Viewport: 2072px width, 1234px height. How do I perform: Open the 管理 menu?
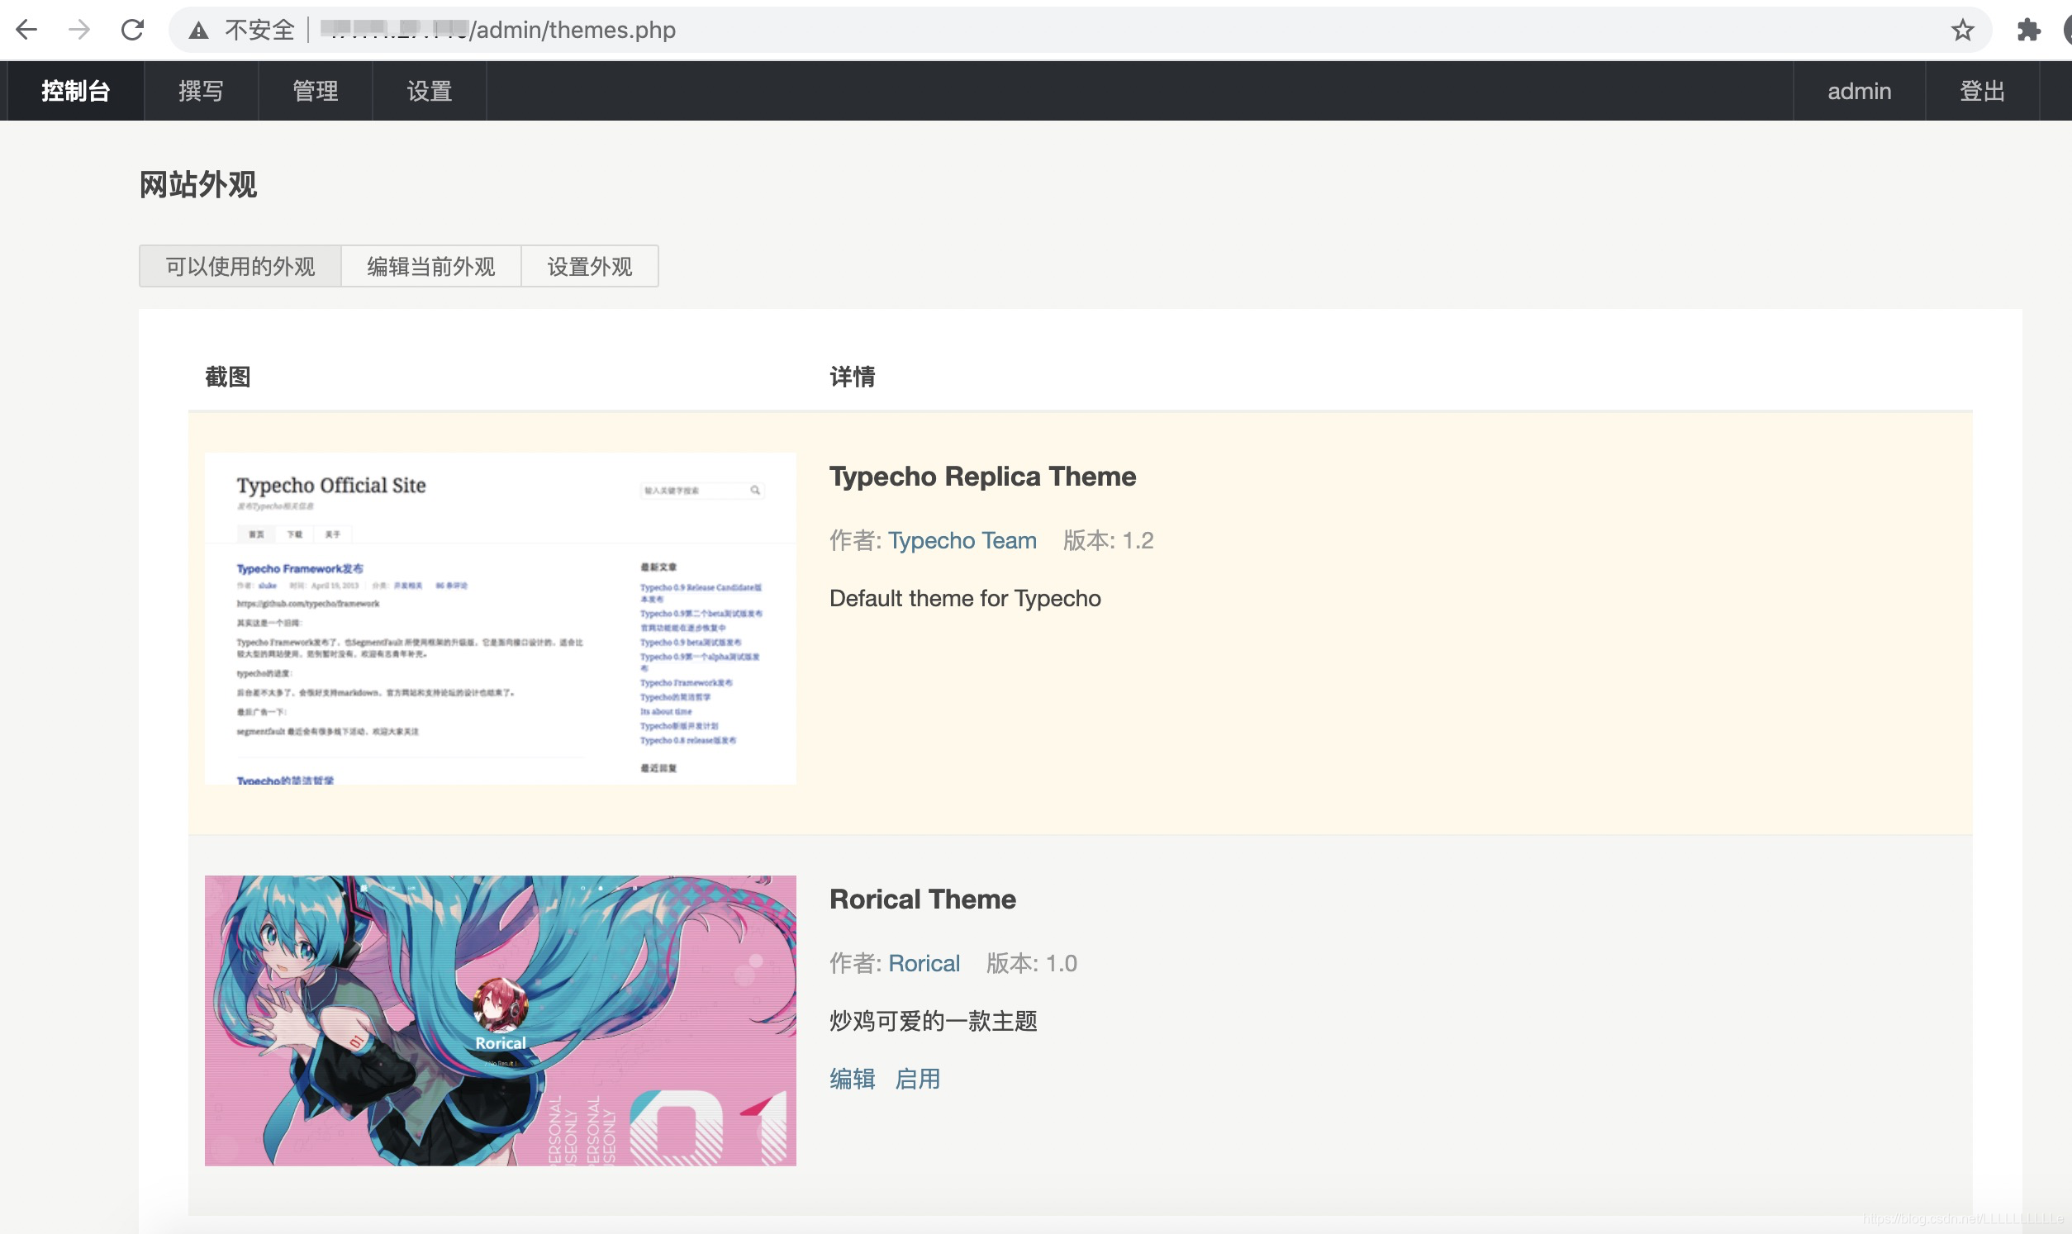[315, 91]
